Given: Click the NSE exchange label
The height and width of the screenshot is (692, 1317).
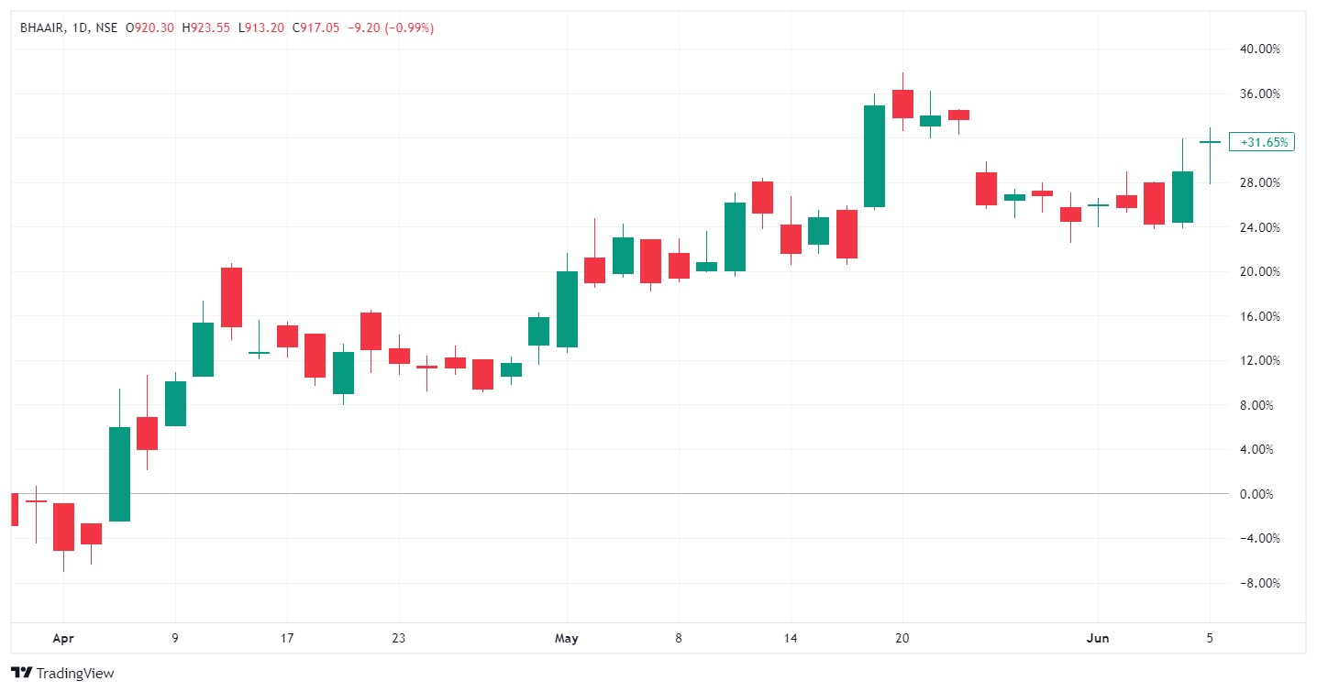Looking at the screenshot, I should coord(106,27).
